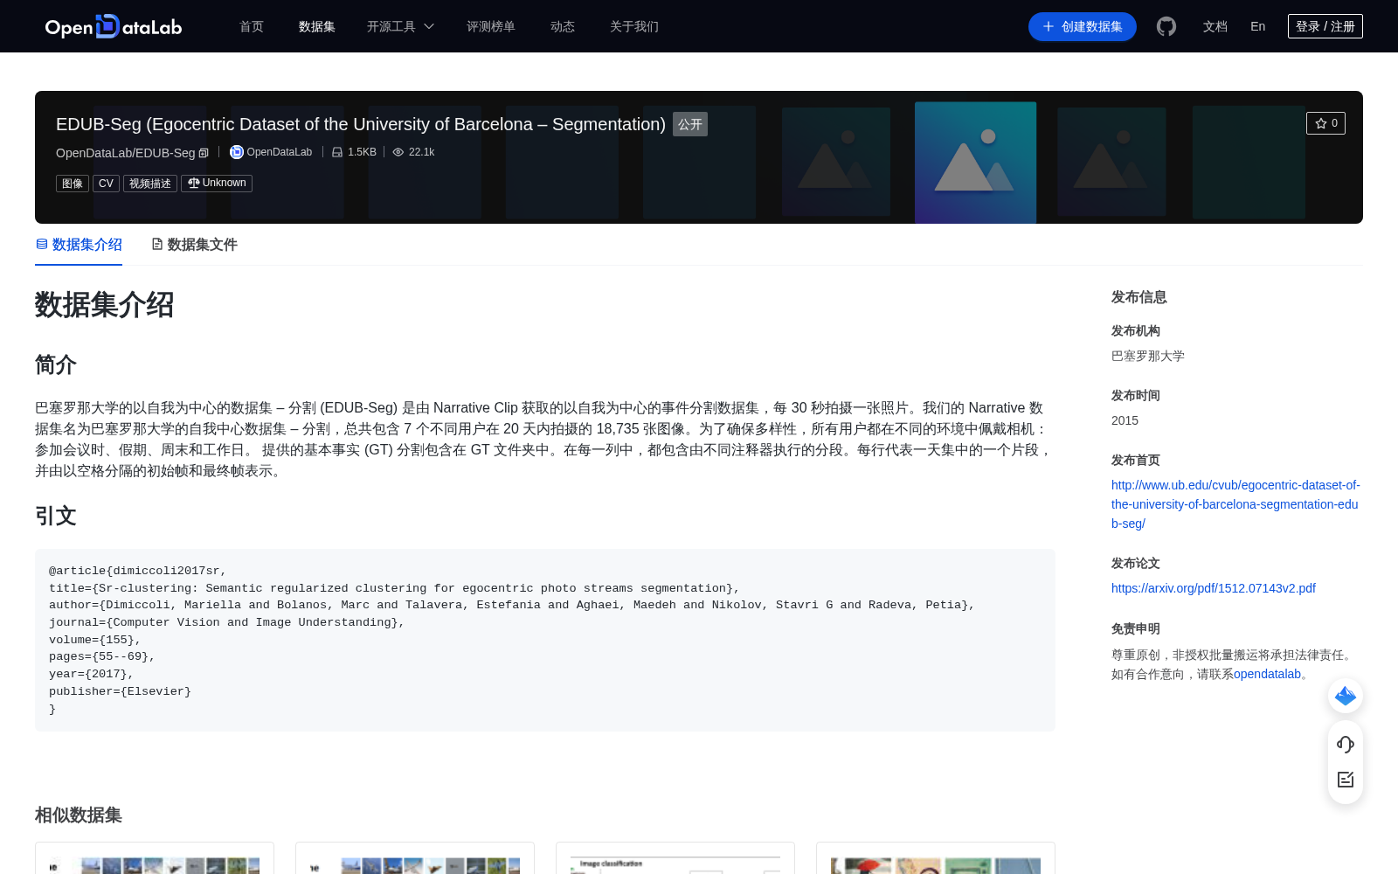Click the 登录 / 注册 button
The height and width of the screenshot is (874, 1398).
(x=1325, y=26)
